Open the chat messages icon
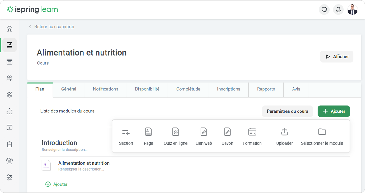365x193 pixels. tap(324, 10)
